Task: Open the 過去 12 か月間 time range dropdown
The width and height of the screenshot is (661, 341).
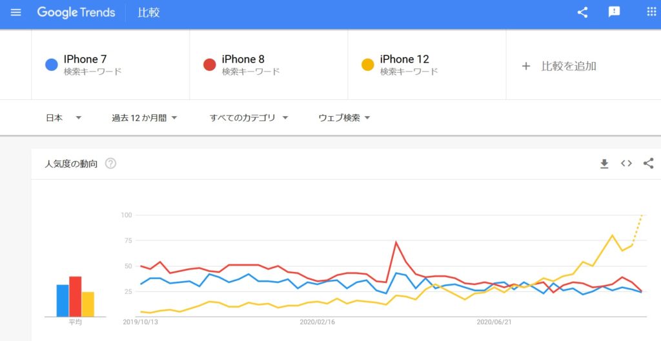Action: tap(144, 119)
